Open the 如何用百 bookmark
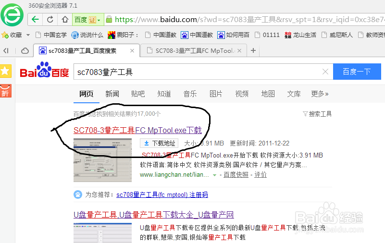Screen dimensions: 385x243 pyautogui.click(x=233, y=35)
